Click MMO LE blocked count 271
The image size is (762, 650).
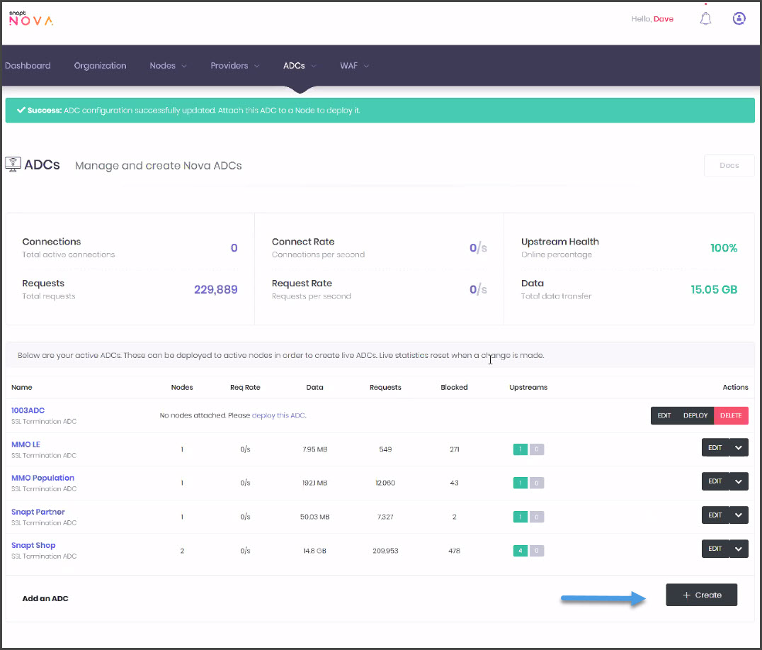pos(455,449)
